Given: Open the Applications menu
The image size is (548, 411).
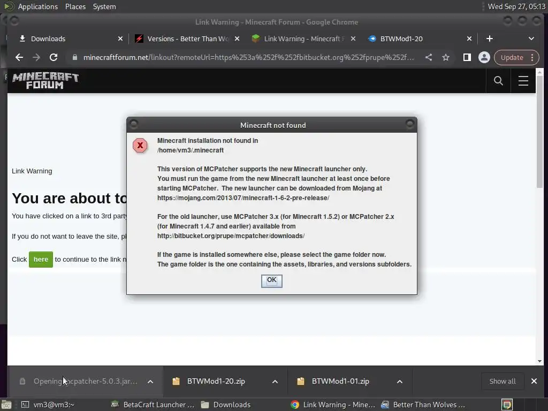Looking at the screenshot, I should pos(38,6).
